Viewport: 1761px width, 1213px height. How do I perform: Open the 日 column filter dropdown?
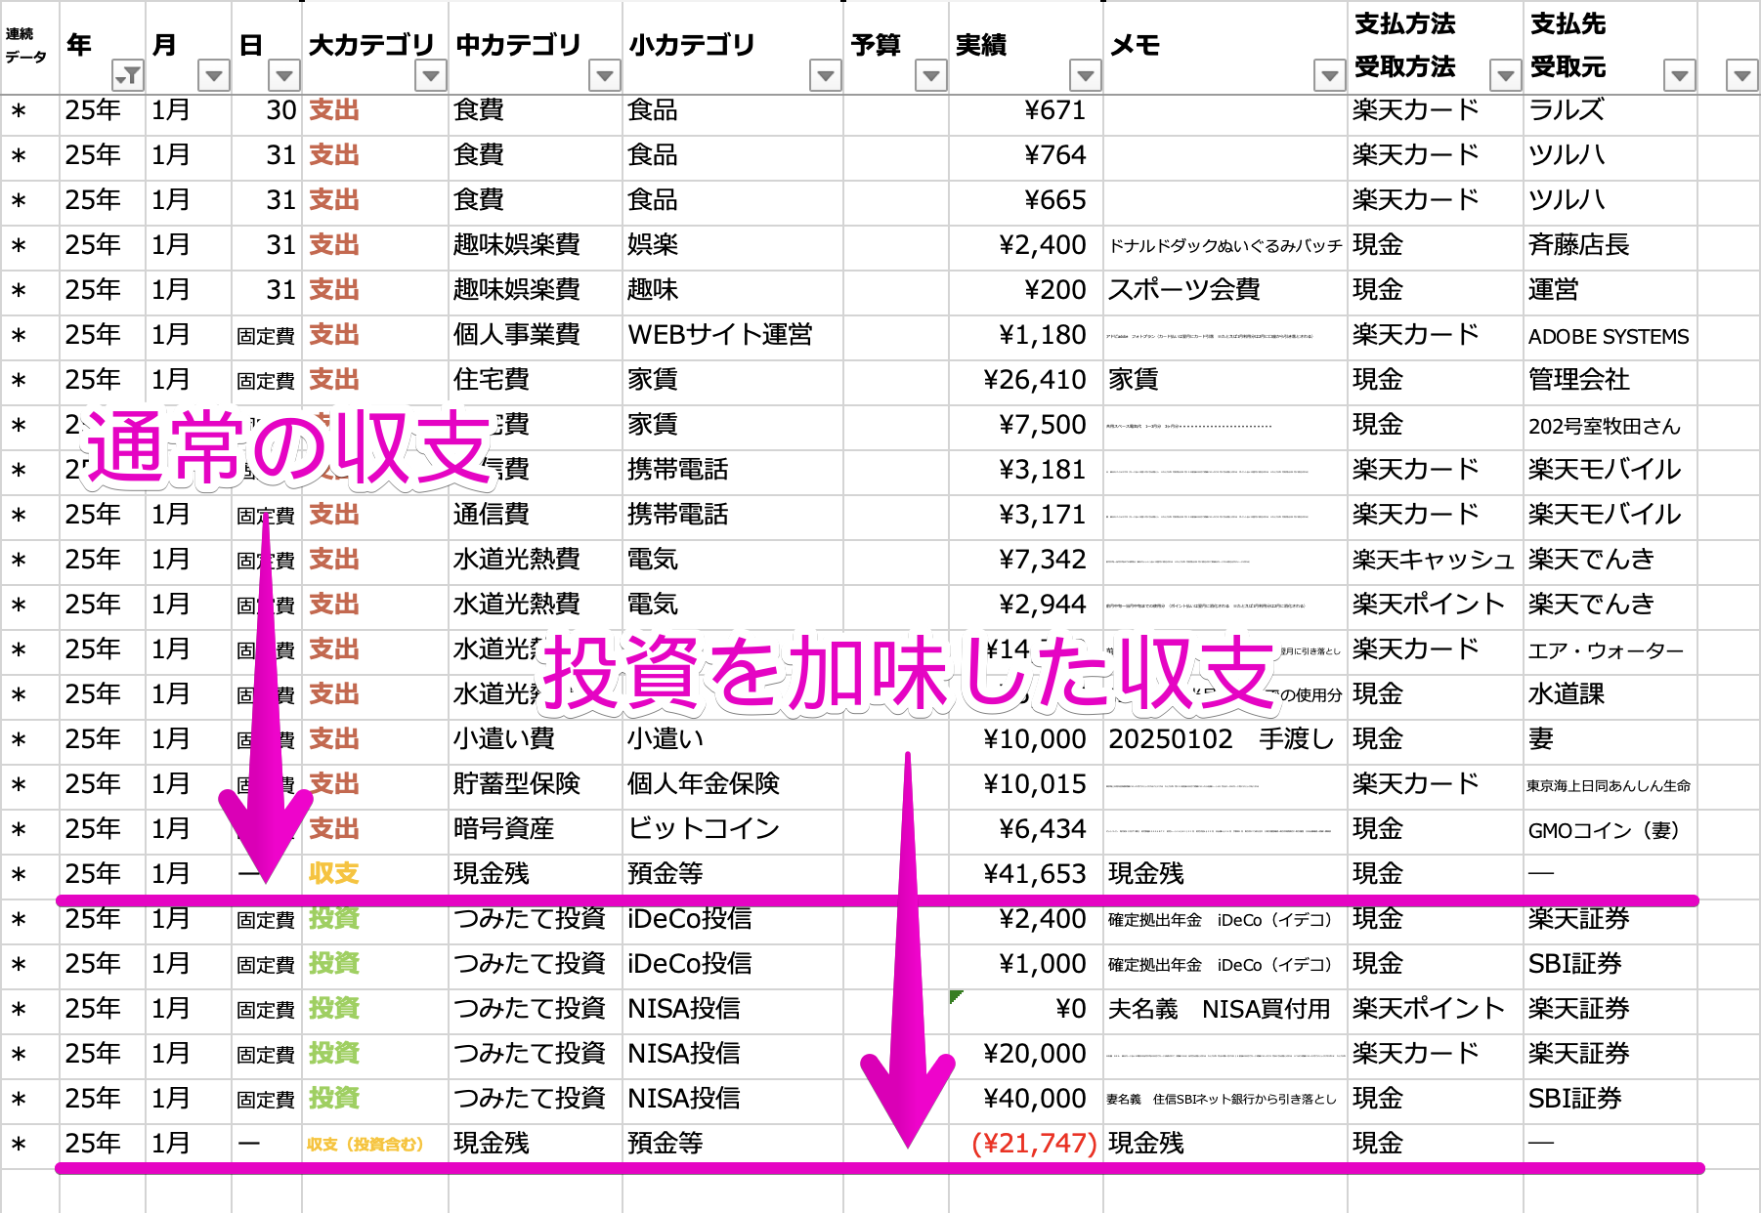pos(283,75)
